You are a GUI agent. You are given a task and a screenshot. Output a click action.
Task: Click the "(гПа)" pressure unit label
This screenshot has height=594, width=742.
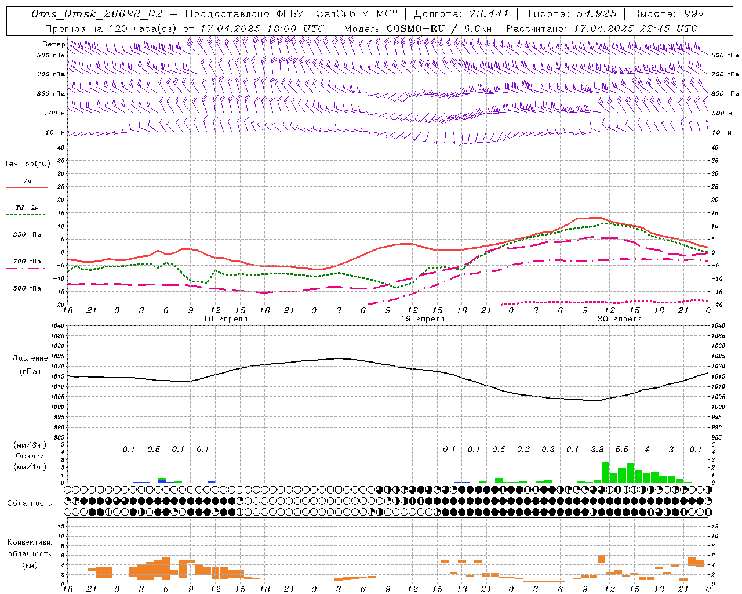coord(30,371)
